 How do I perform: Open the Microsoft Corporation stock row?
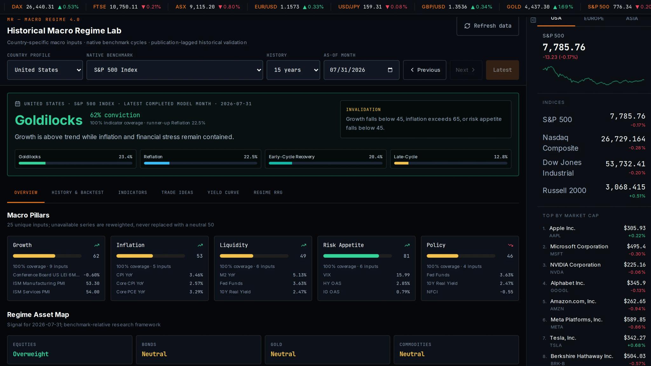tap(594, 250)
